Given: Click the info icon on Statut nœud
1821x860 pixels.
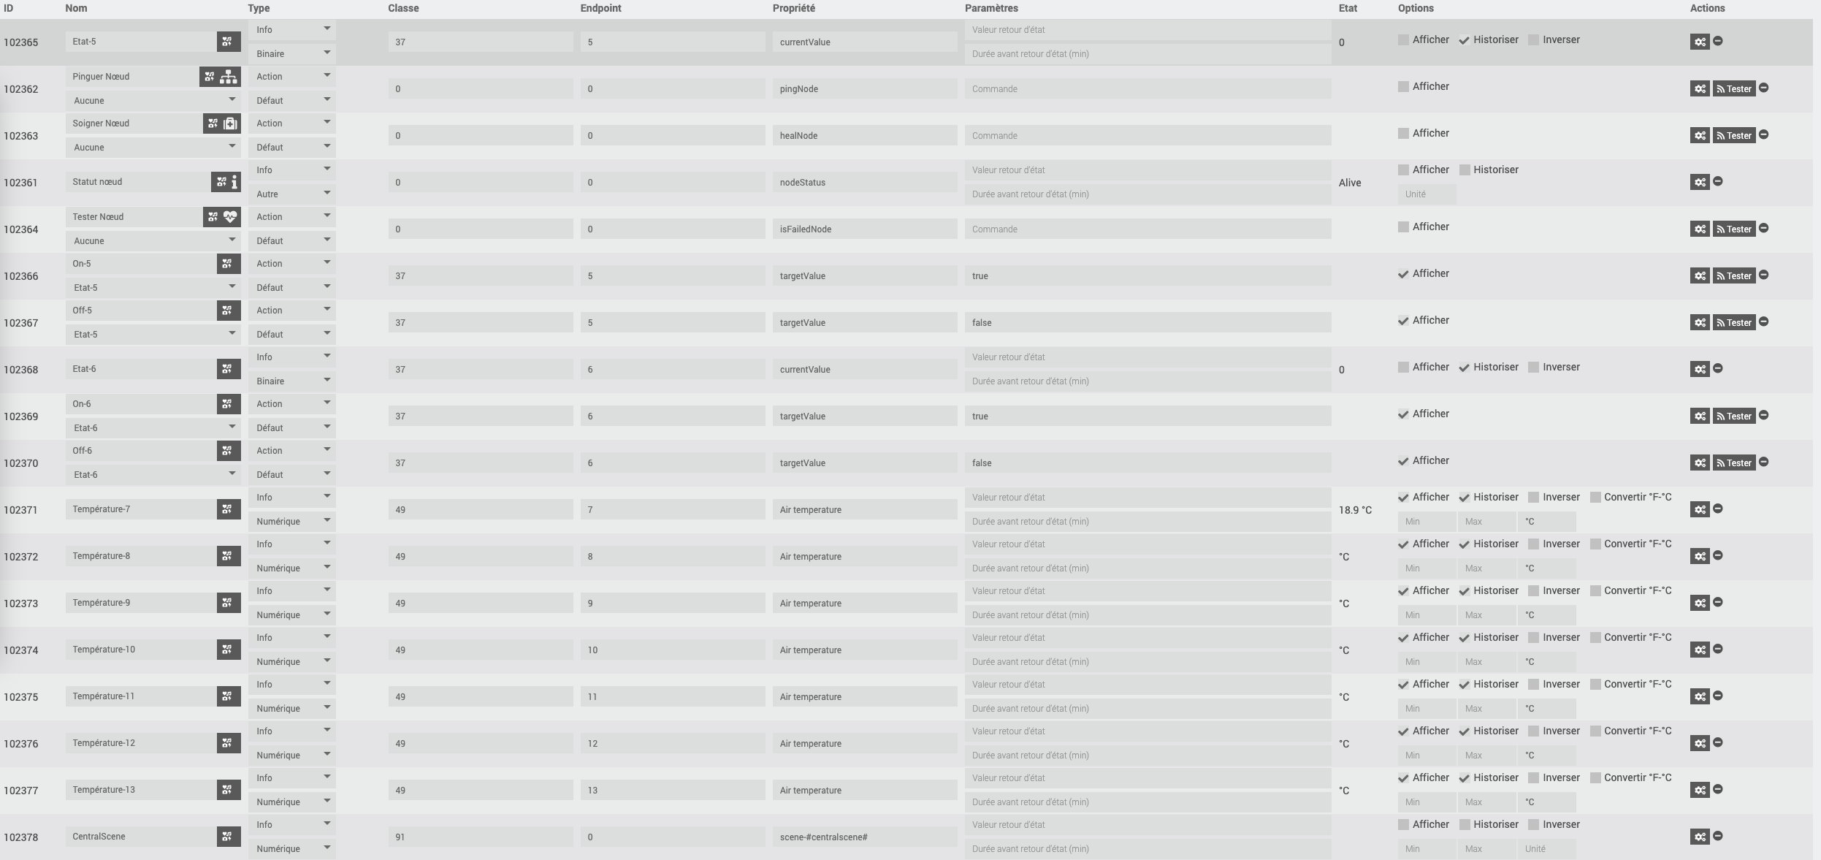Looking at the screenshot, I should click(x=234, y=182).
